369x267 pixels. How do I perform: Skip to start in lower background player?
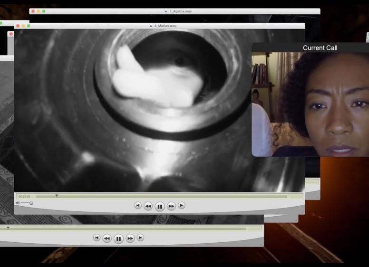tap(97, 238)
